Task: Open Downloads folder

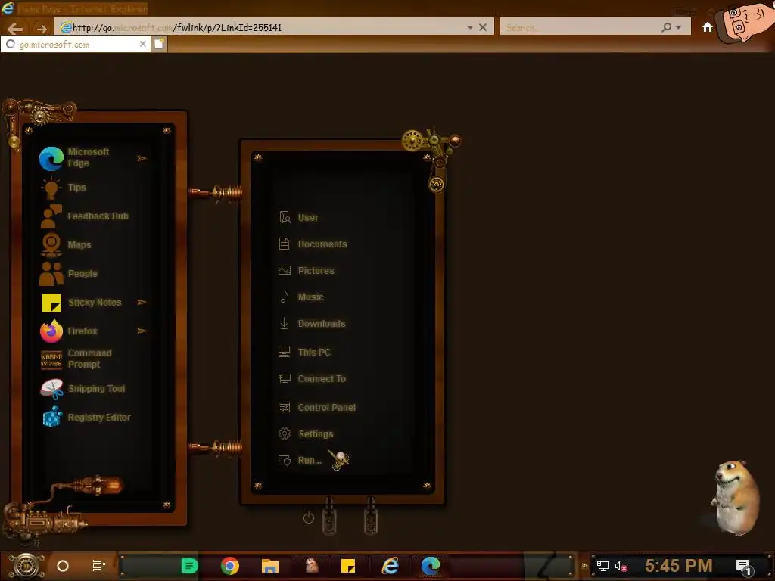Action: tap(312, 324)
